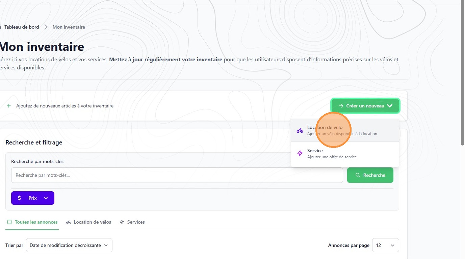The width and height of the screenshot is (465, 259).
Task: Click the bike icon in tabs
Action: pyautogui.click(x=68, y=222)
